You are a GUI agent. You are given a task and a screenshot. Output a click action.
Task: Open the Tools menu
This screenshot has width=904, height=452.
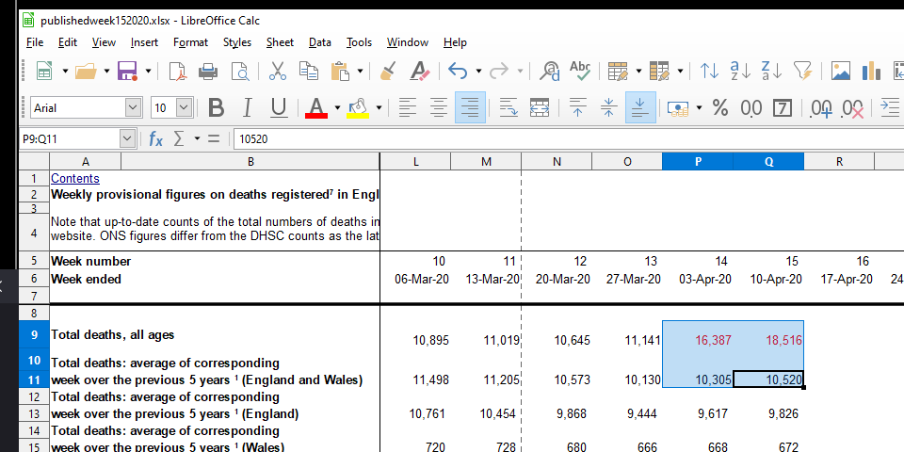click(x=359, y=42)
